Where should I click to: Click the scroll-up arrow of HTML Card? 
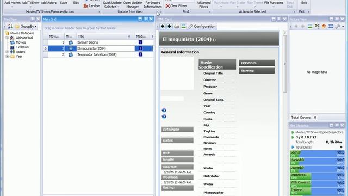click(x=285, y=33)
